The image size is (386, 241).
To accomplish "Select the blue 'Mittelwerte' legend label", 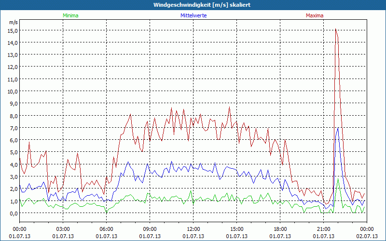I will point(193,15).
